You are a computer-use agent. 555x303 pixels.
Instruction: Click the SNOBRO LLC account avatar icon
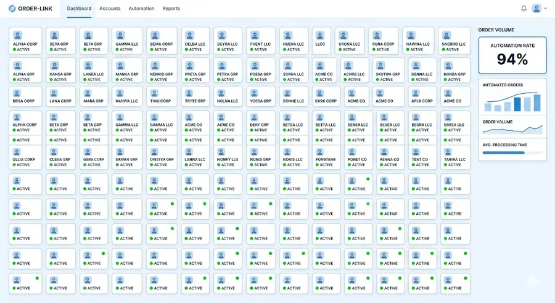tap(446, 35)
